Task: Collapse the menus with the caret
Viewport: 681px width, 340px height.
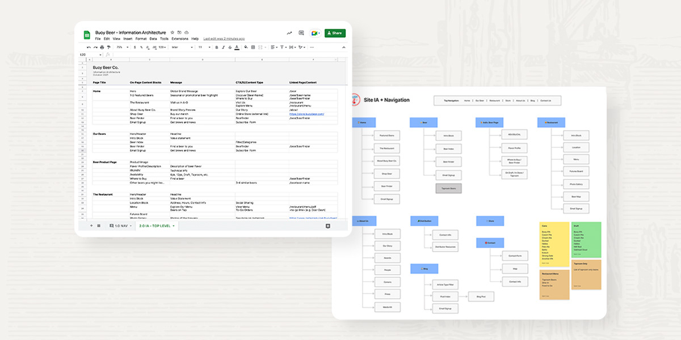Action: click(x=343, y=47)
